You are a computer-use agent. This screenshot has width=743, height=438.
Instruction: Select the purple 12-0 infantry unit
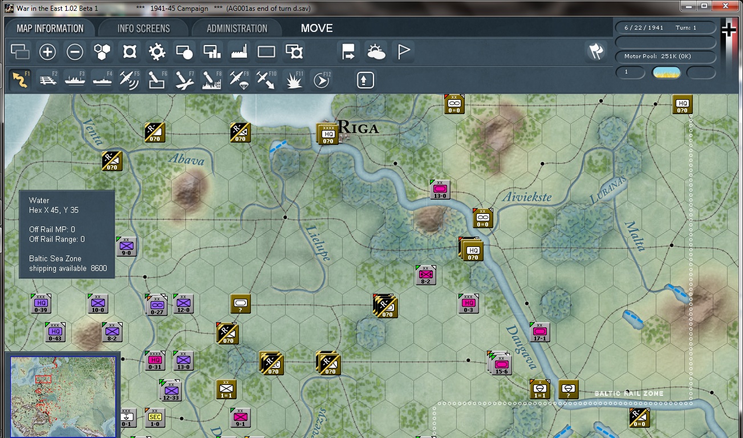coord(183,303)
